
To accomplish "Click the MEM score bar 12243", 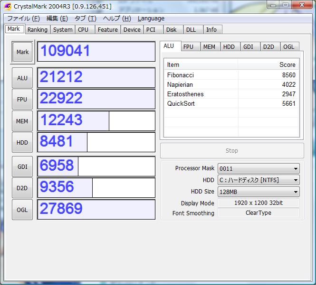I will [96, 121].
